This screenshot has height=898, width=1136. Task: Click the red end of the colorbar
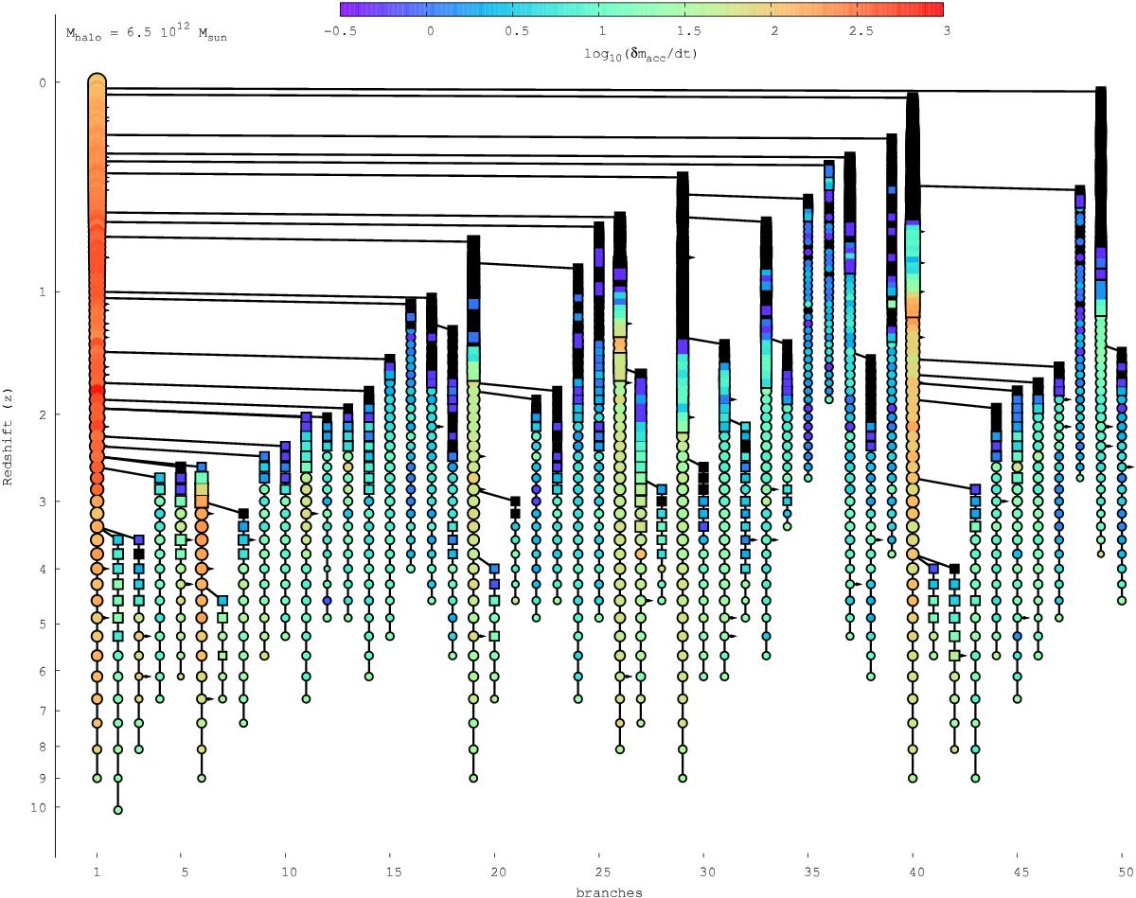937,9
